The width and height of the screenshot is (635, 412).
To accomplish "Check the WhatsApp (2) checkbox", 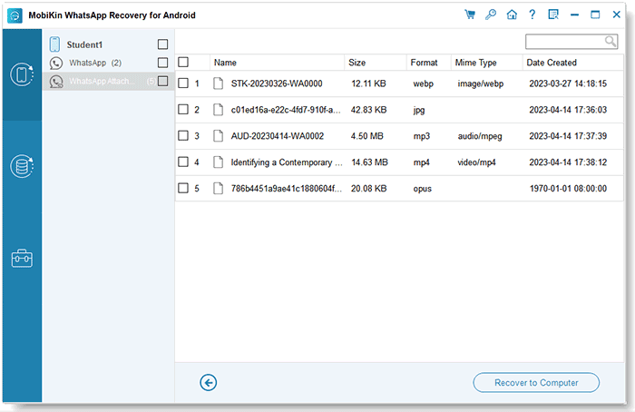I will (x=162, y=63).
